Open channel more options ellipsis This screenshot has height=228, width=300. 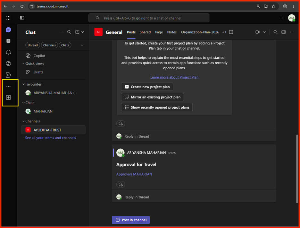point(292,32)
